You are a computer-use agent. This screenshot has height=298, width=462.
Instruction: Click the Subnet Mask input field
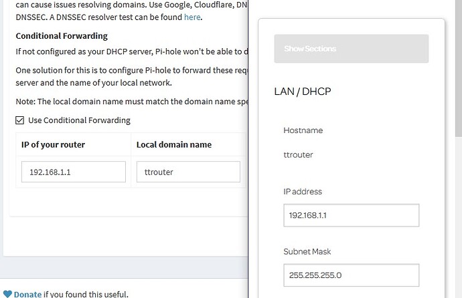(351, 275)
